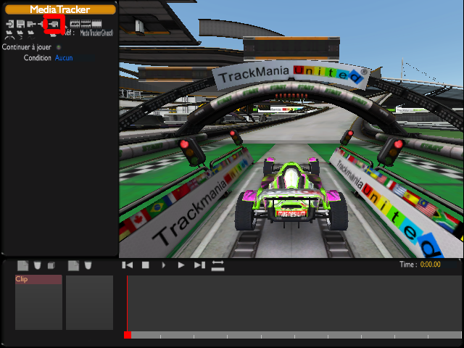The width and height of the screenshot is (464, 348).
Task: Render video with the AVI icon
Action: click(75, 24)
